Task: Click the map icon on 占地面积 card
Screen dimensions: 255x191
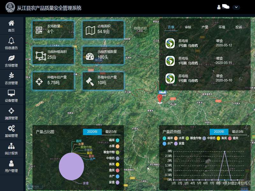Action: point(90,30)
